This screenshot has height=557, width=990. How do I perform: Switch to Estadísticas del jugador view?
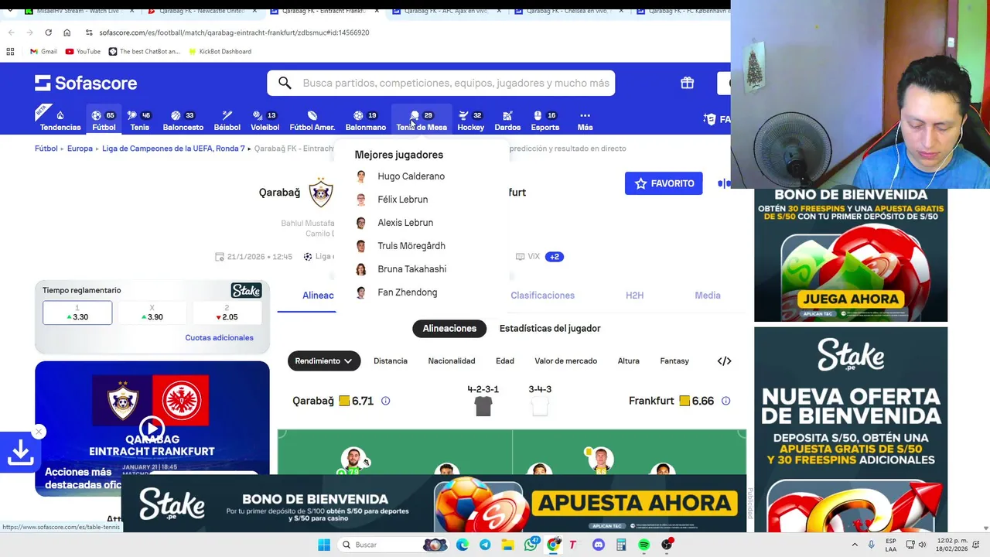[550, 328]
